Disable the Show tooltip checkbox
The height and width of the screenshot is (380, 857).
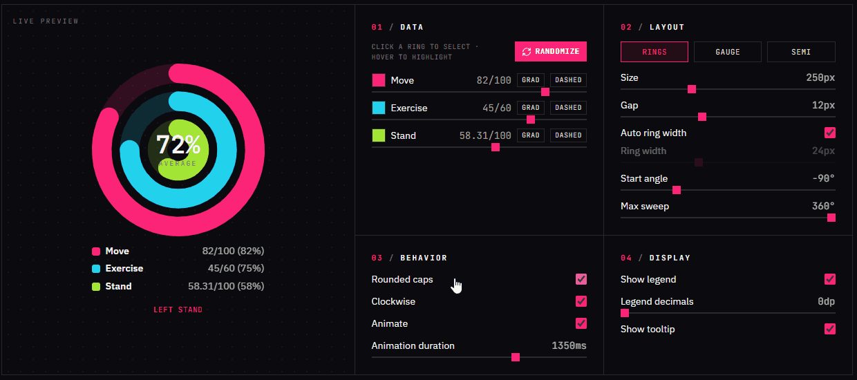click(x=830, y=329)
